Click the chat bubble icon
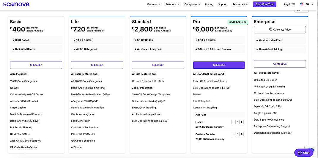 coord(300,153)
